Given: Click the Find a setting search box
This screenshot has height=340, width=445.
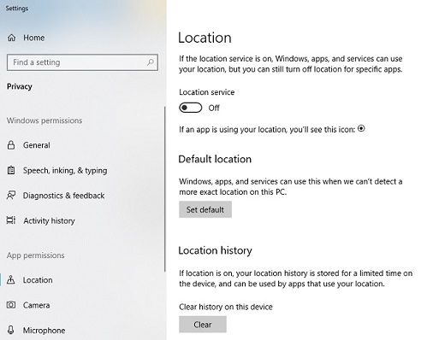Looking at the screenshot, I should [x=82, y=62].
